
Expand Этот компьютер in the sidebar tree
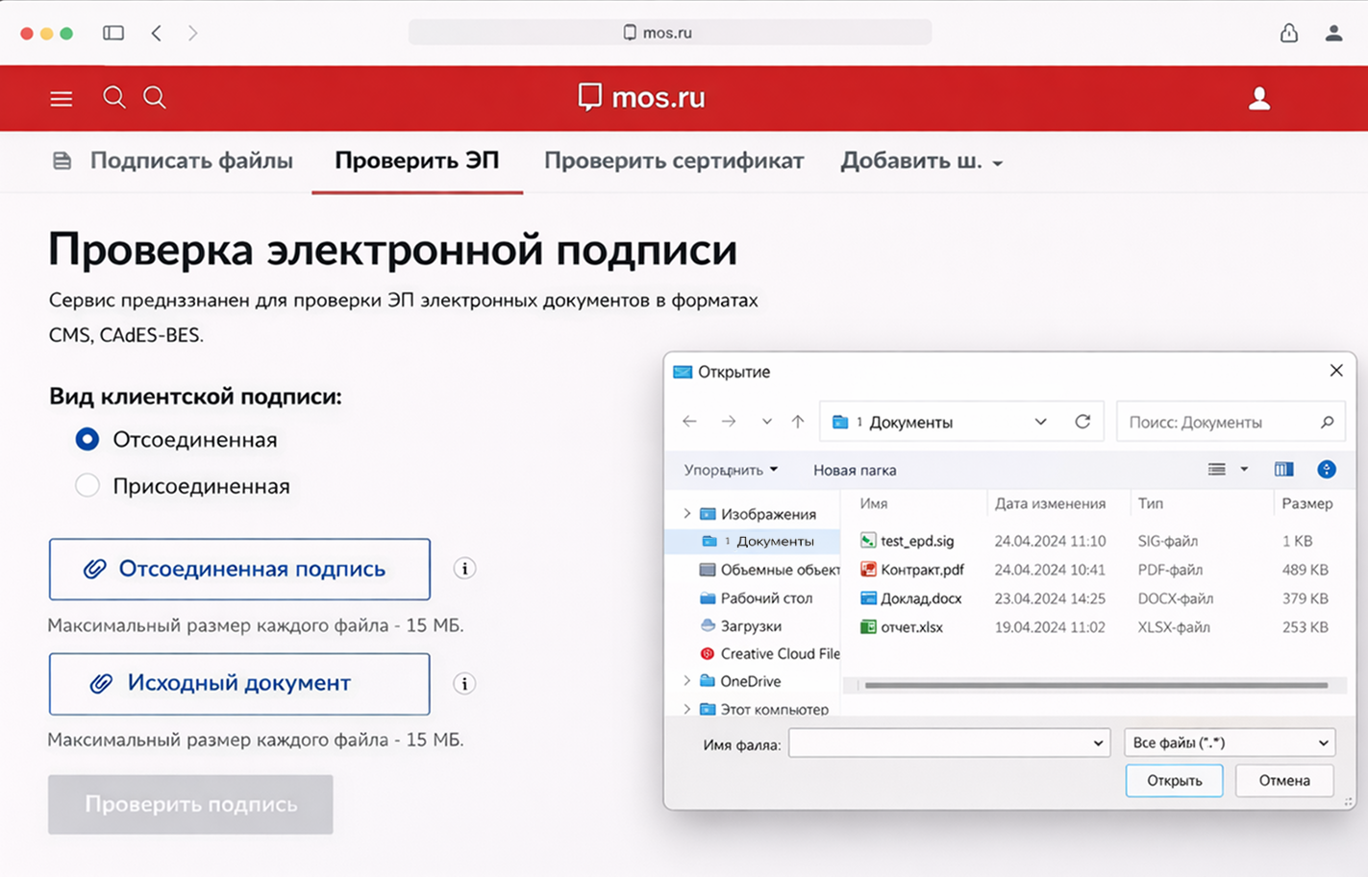tap(687, 709)
